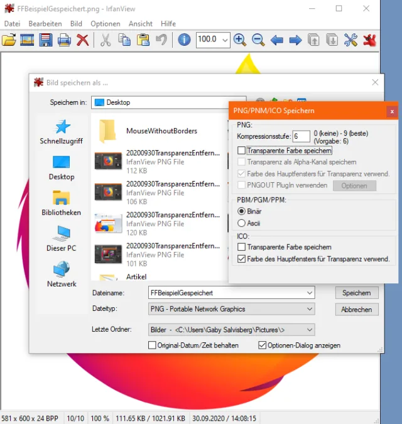Image resolution: width=402 pixels, height=424 pixels.
Task: Uncheck ICO Farbe des Hauptfensters checkbox
Action: coord(241,259)
